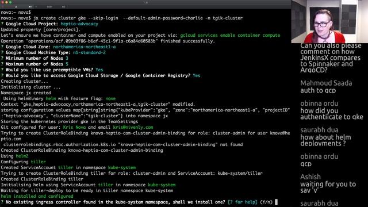Image resolution: width=368 pixels, height=207 pixels.
Task: Click chat name 'Mahmoud Saada'
Action: coord(326,83)
